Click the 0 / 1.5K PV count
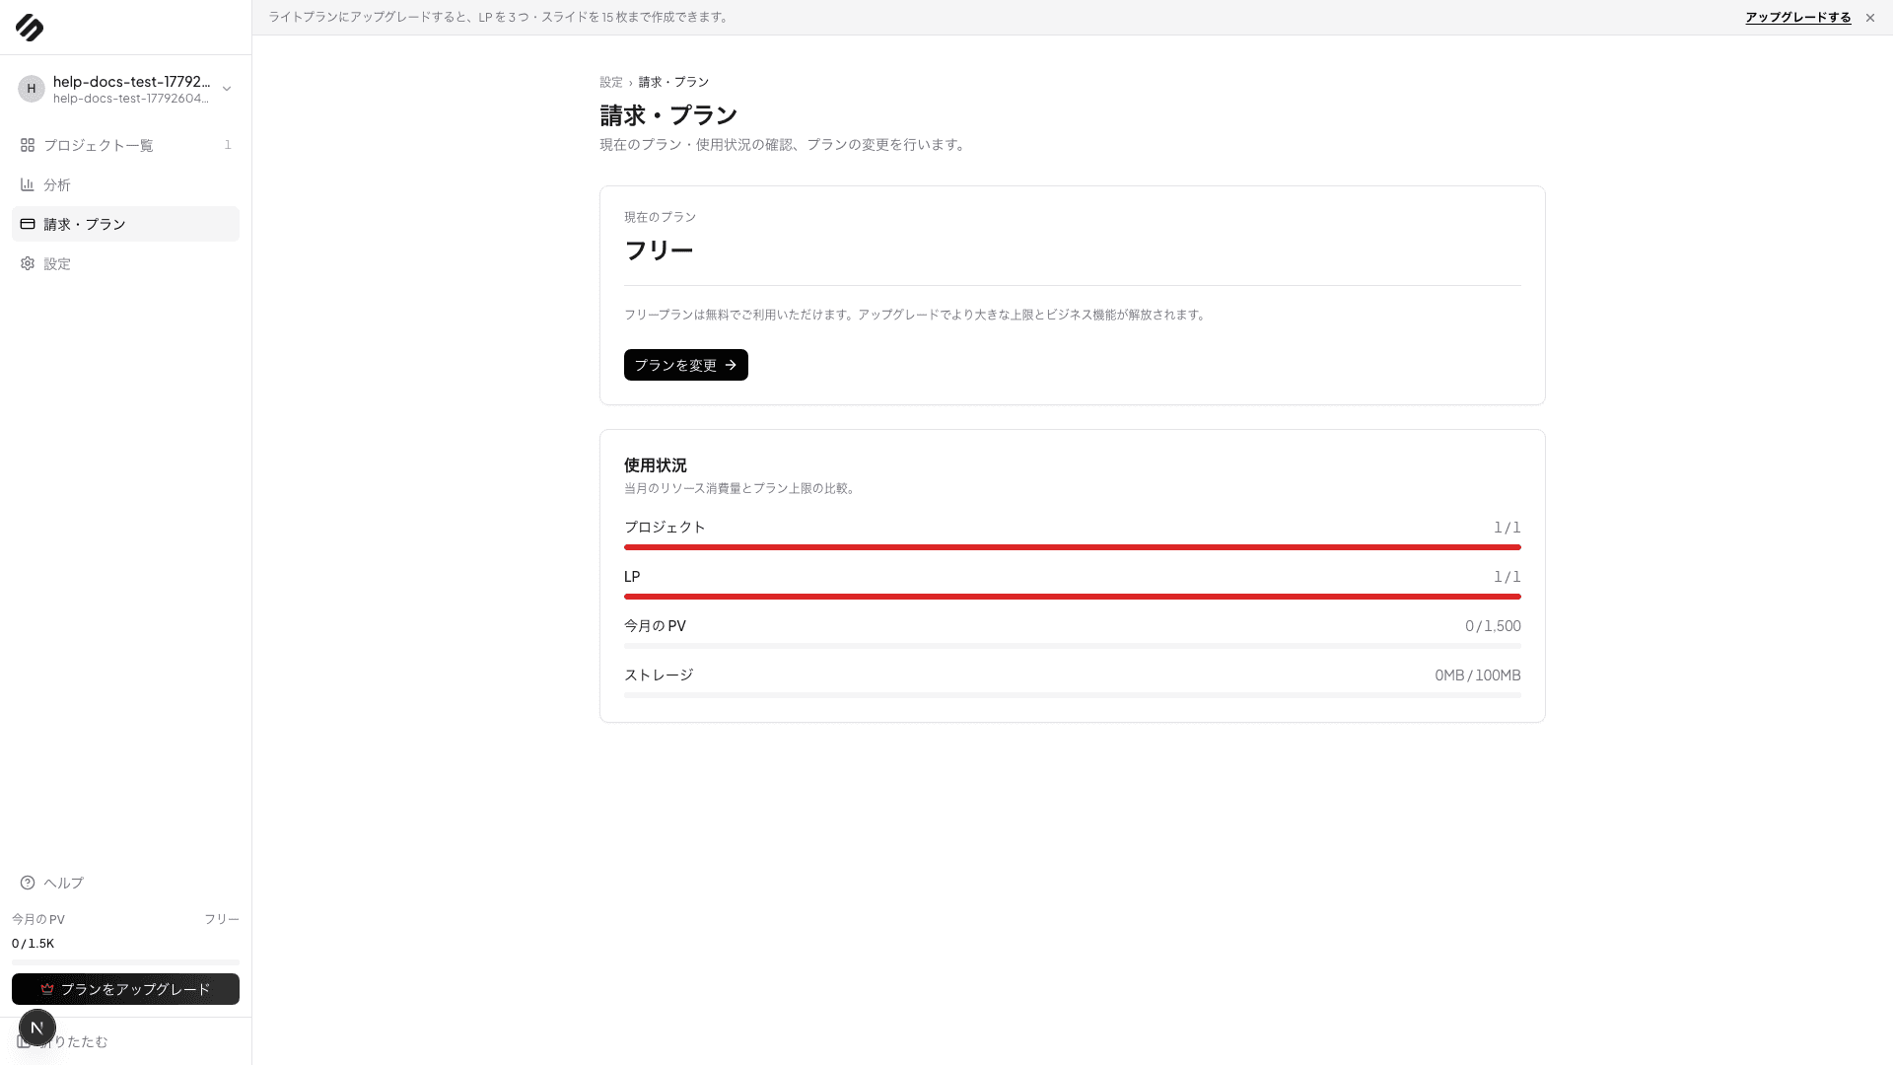1893x1065 pixels. coord(33,944)
